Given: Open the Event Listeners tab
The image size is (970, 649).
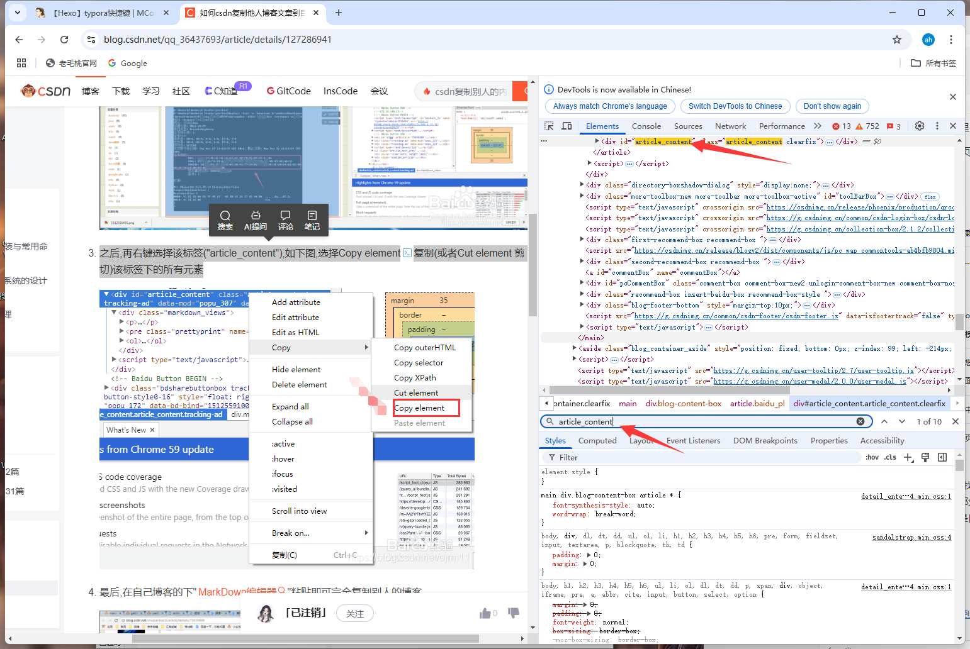Looking at the screenshot, I should (693, 441).
